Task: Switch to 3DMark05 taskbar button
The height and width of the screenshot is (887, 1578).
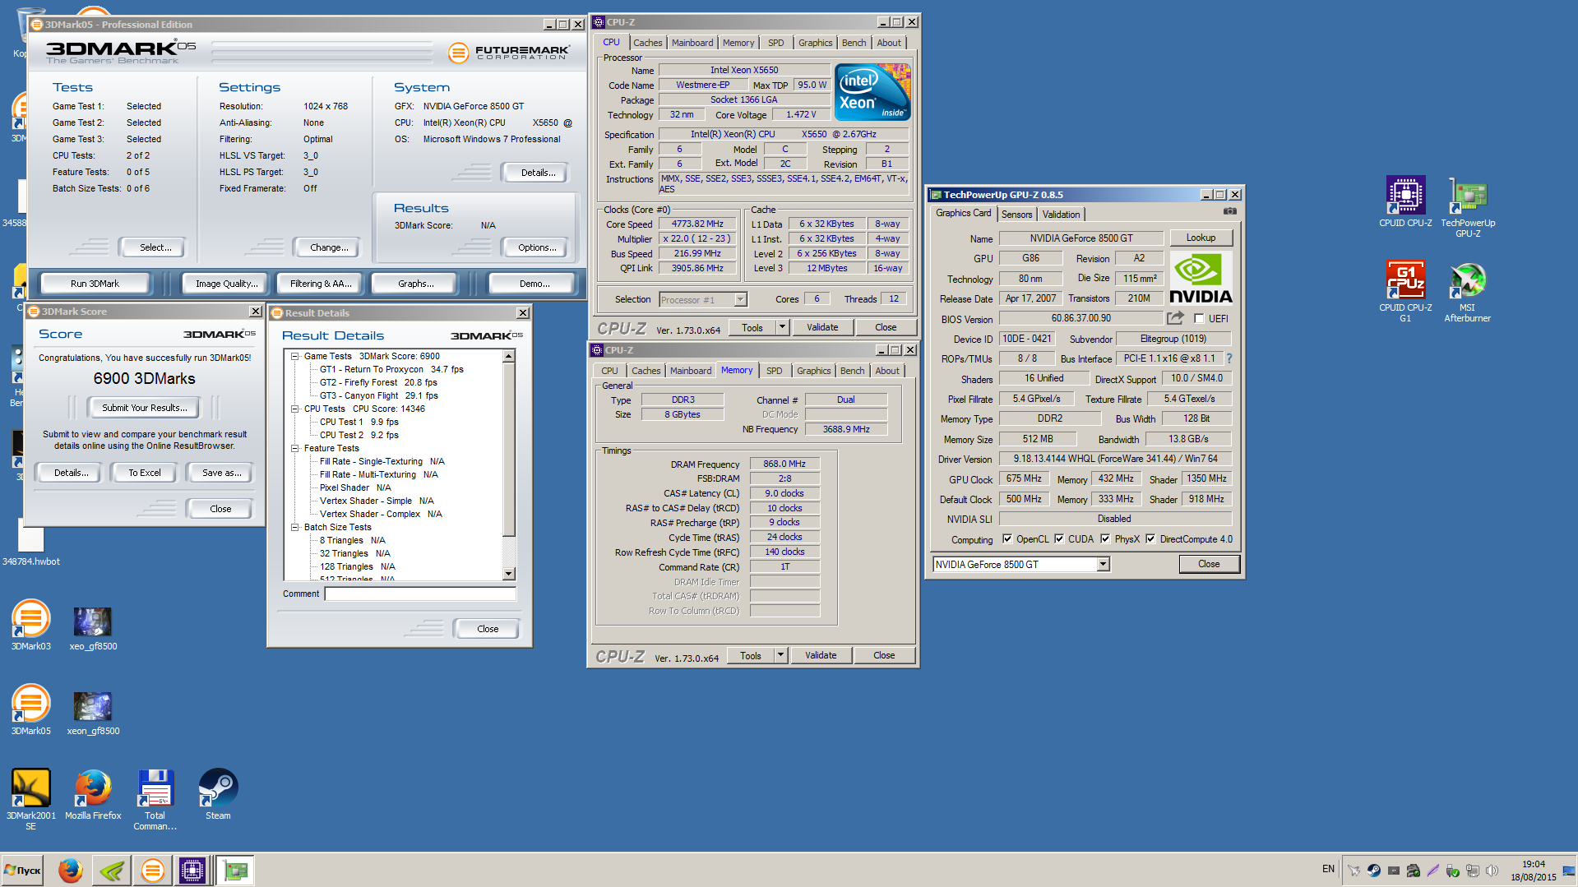Action: (x=153, y=870)
